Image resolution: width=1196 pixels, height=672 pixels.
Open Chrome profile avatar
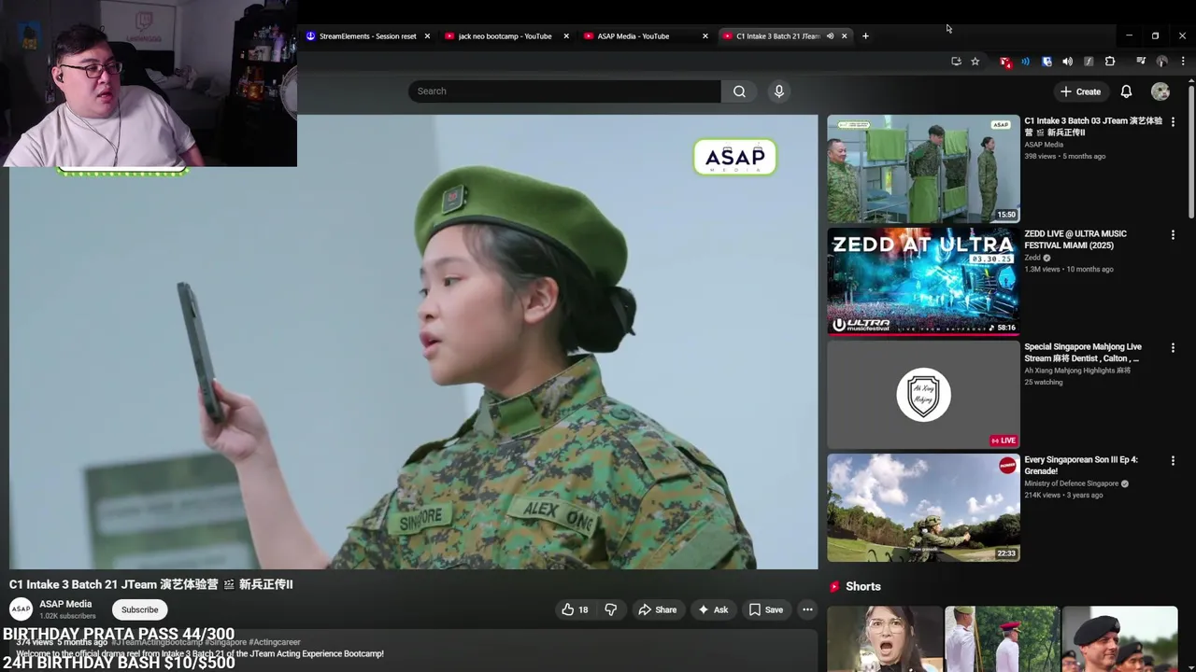coord(1161,62)
